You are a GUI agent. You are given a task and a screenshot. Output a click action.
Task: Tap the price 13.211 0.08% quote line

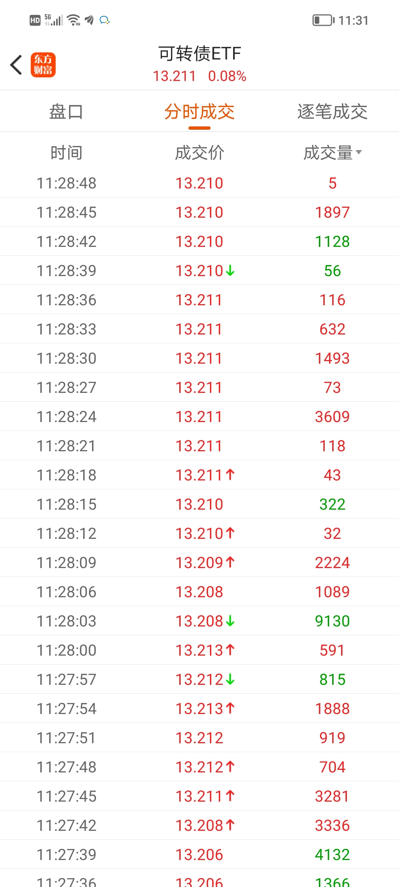(199, 76)
